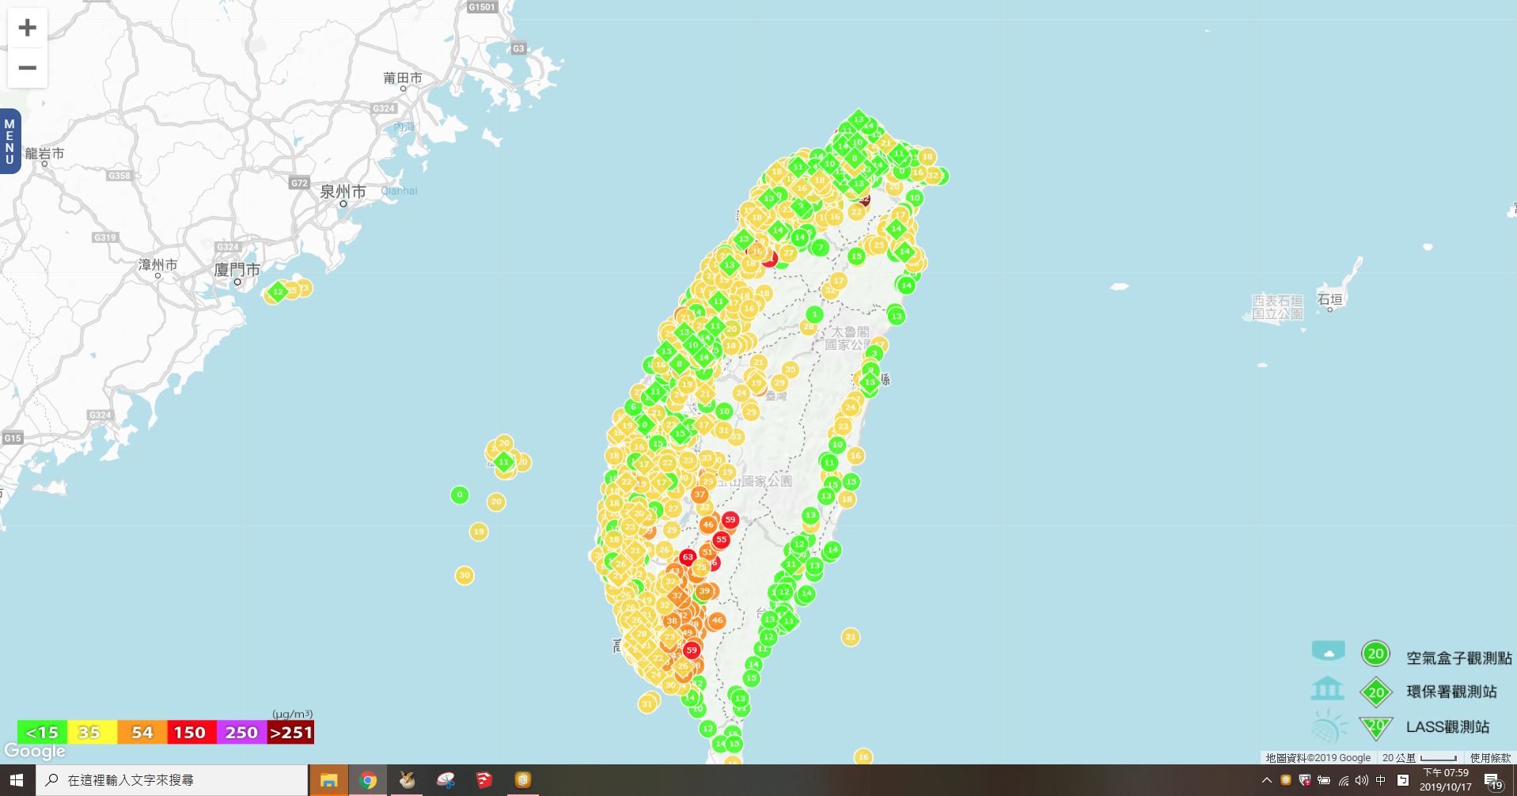The height and width of the screenshot is (796, 1517).
Task: Open the SketchUp taskbar icon
Action: [484, 780]
